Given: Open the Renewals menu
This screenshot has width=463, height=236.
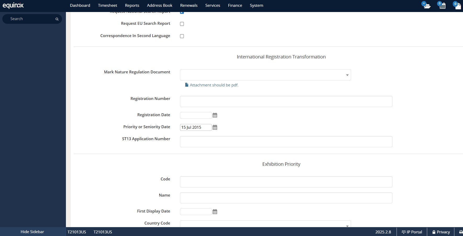Looking at the screenshot, I should click(189, 5).
